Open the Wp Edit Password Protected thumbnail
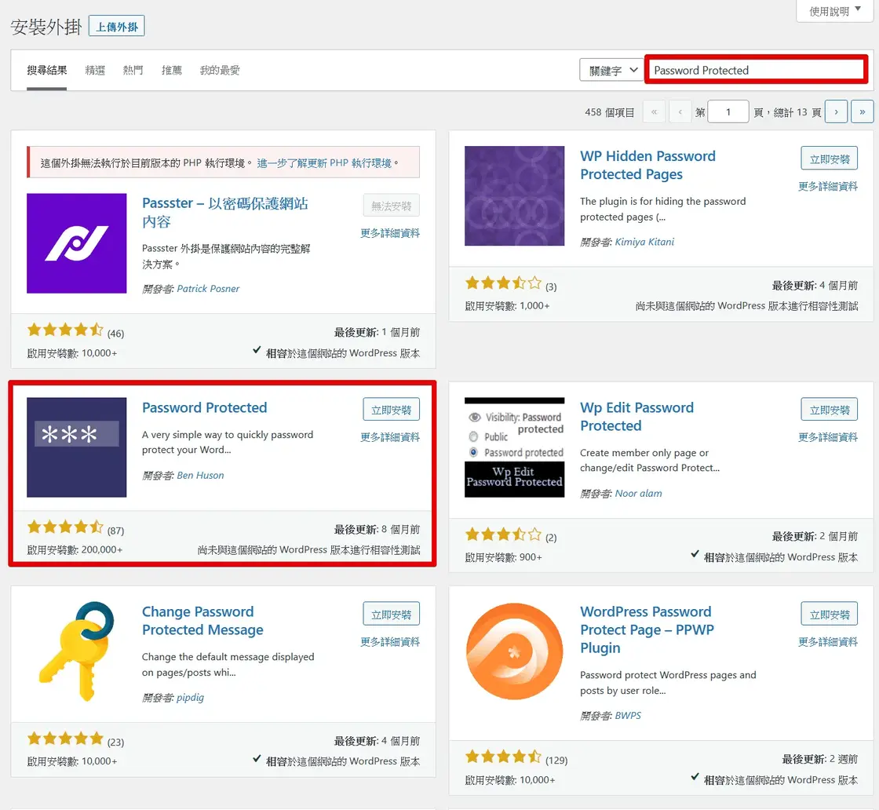This screenshot has height=810, width=879. click(514, 447)
